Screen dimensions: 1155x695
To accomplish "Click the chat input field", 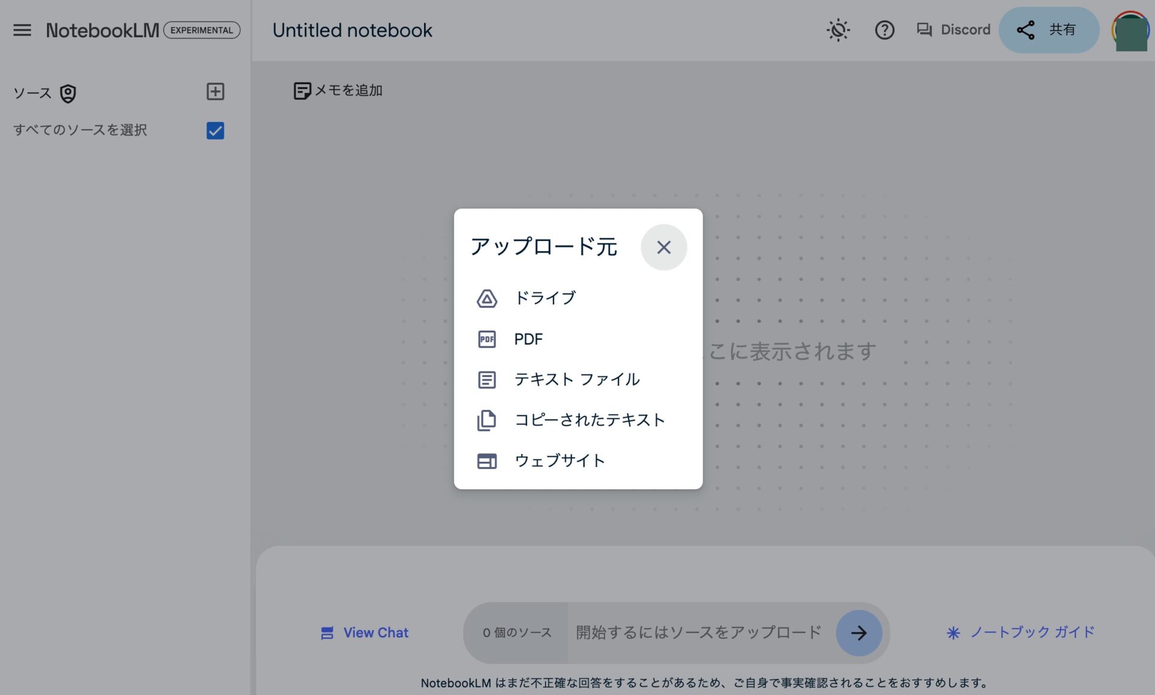I will point(698,632).
